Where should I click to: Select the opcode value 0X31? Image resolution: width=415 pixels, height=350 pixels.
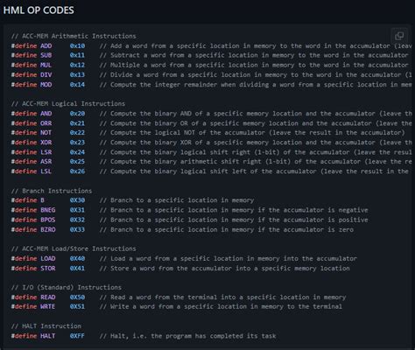(x=77, y=210)
